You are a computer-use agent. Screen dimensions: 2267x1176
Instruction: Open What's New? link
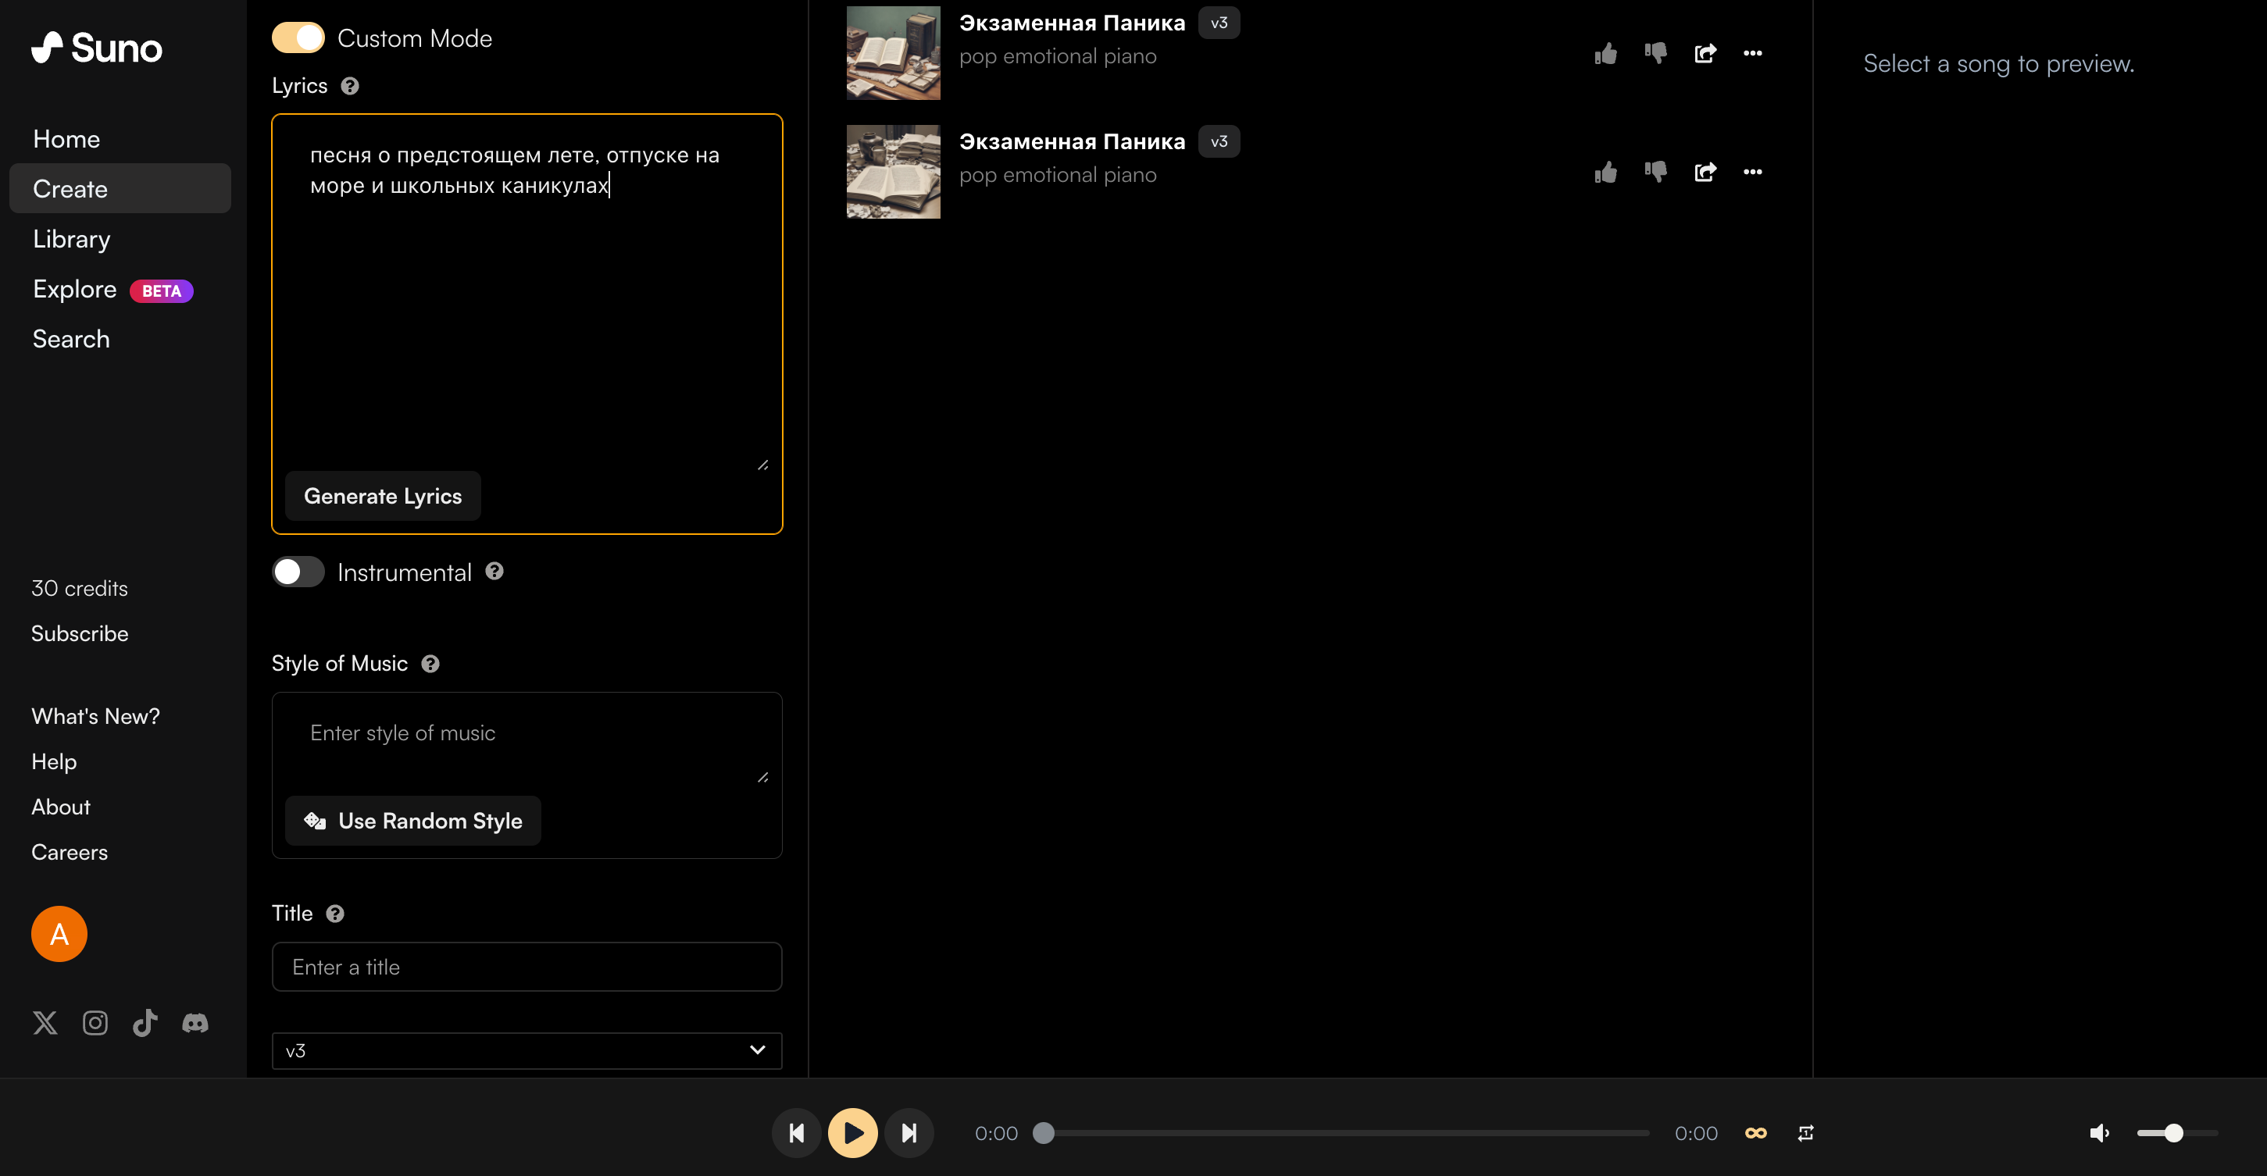coord(96,717)
